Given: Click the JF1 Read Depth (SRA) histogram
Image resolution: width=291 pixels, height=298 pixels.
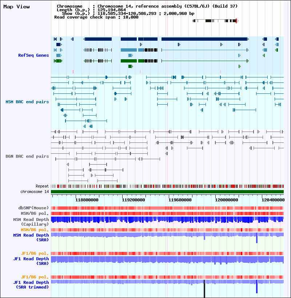Looking at the screenshot, I should (167, 259).
